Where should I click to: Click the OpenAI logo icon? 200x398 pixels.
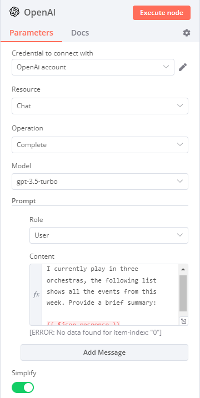[x=14, y=12]
